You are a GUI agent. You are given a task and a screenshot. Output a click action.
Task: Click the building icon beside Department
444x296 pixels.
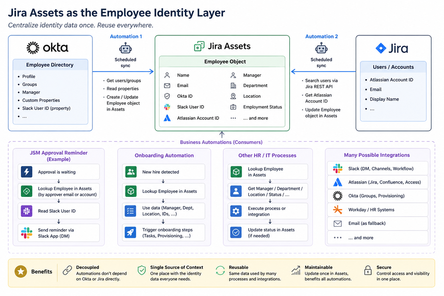coord(233,85)
